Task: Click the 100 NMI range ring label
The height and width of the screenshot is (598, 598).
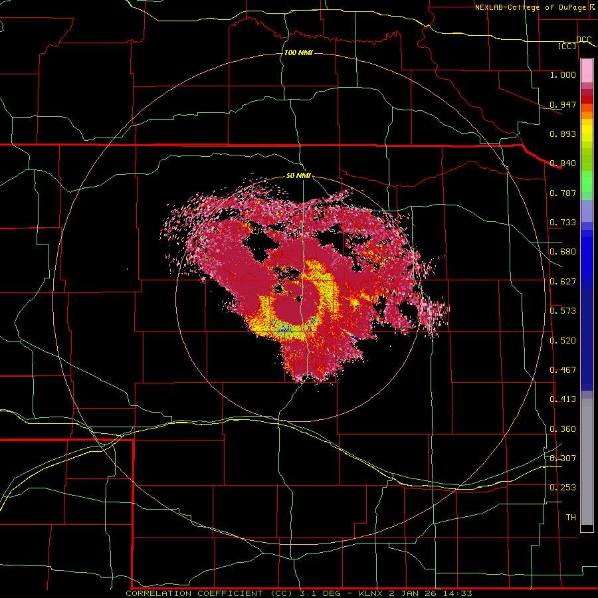Action: [298, 52]
